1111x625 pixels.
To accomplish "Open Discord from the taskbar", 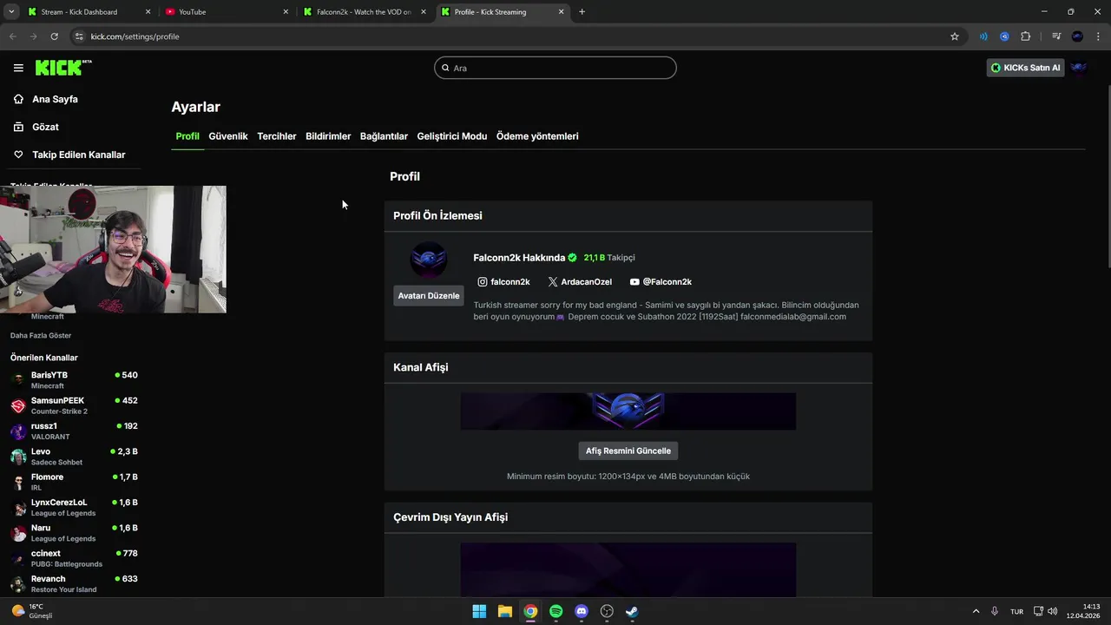I will (x=582, y=611).
